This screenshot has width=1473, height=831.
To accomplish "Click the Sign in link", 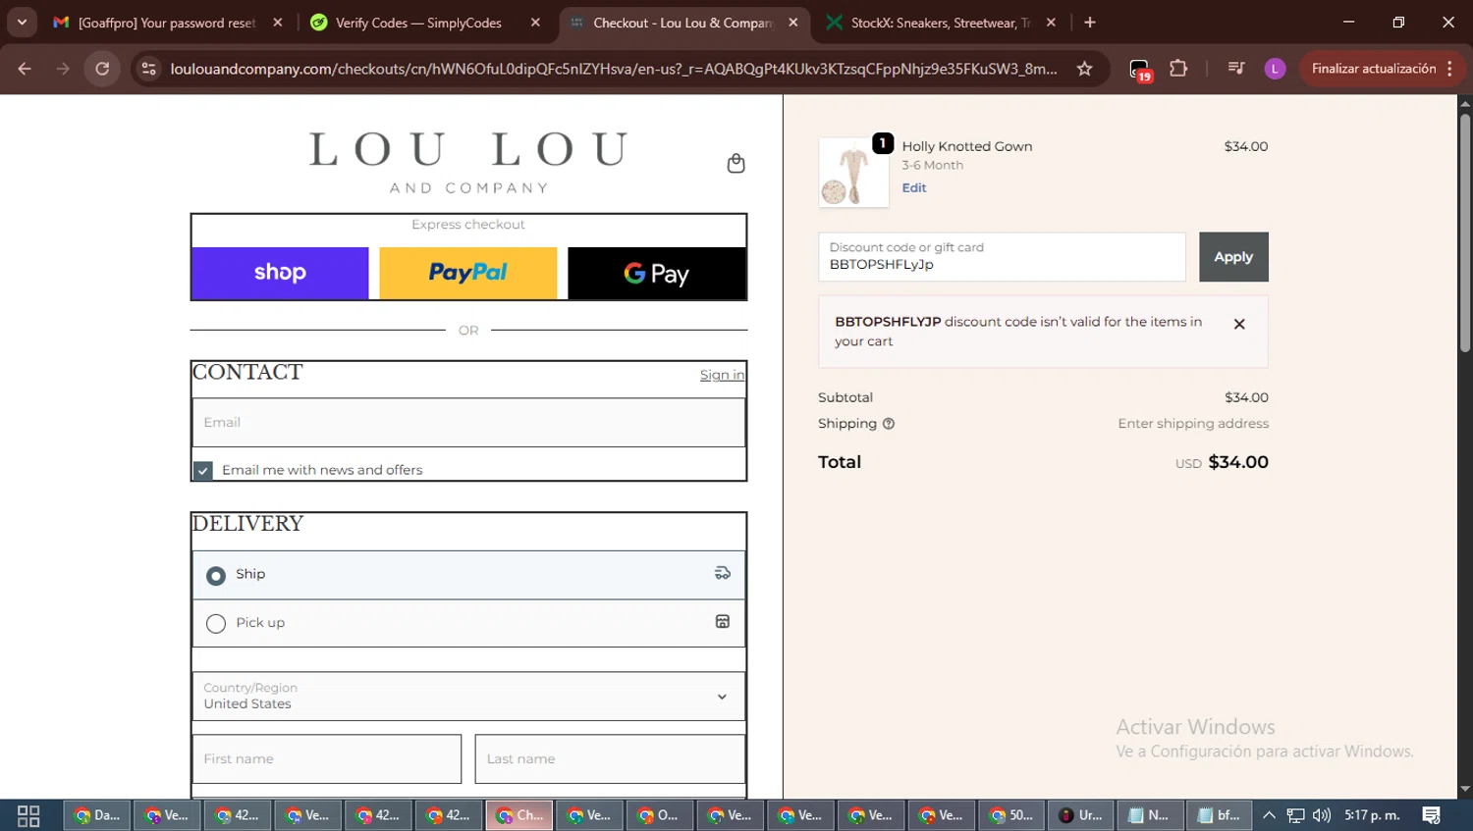I will (x=722, y=375).
